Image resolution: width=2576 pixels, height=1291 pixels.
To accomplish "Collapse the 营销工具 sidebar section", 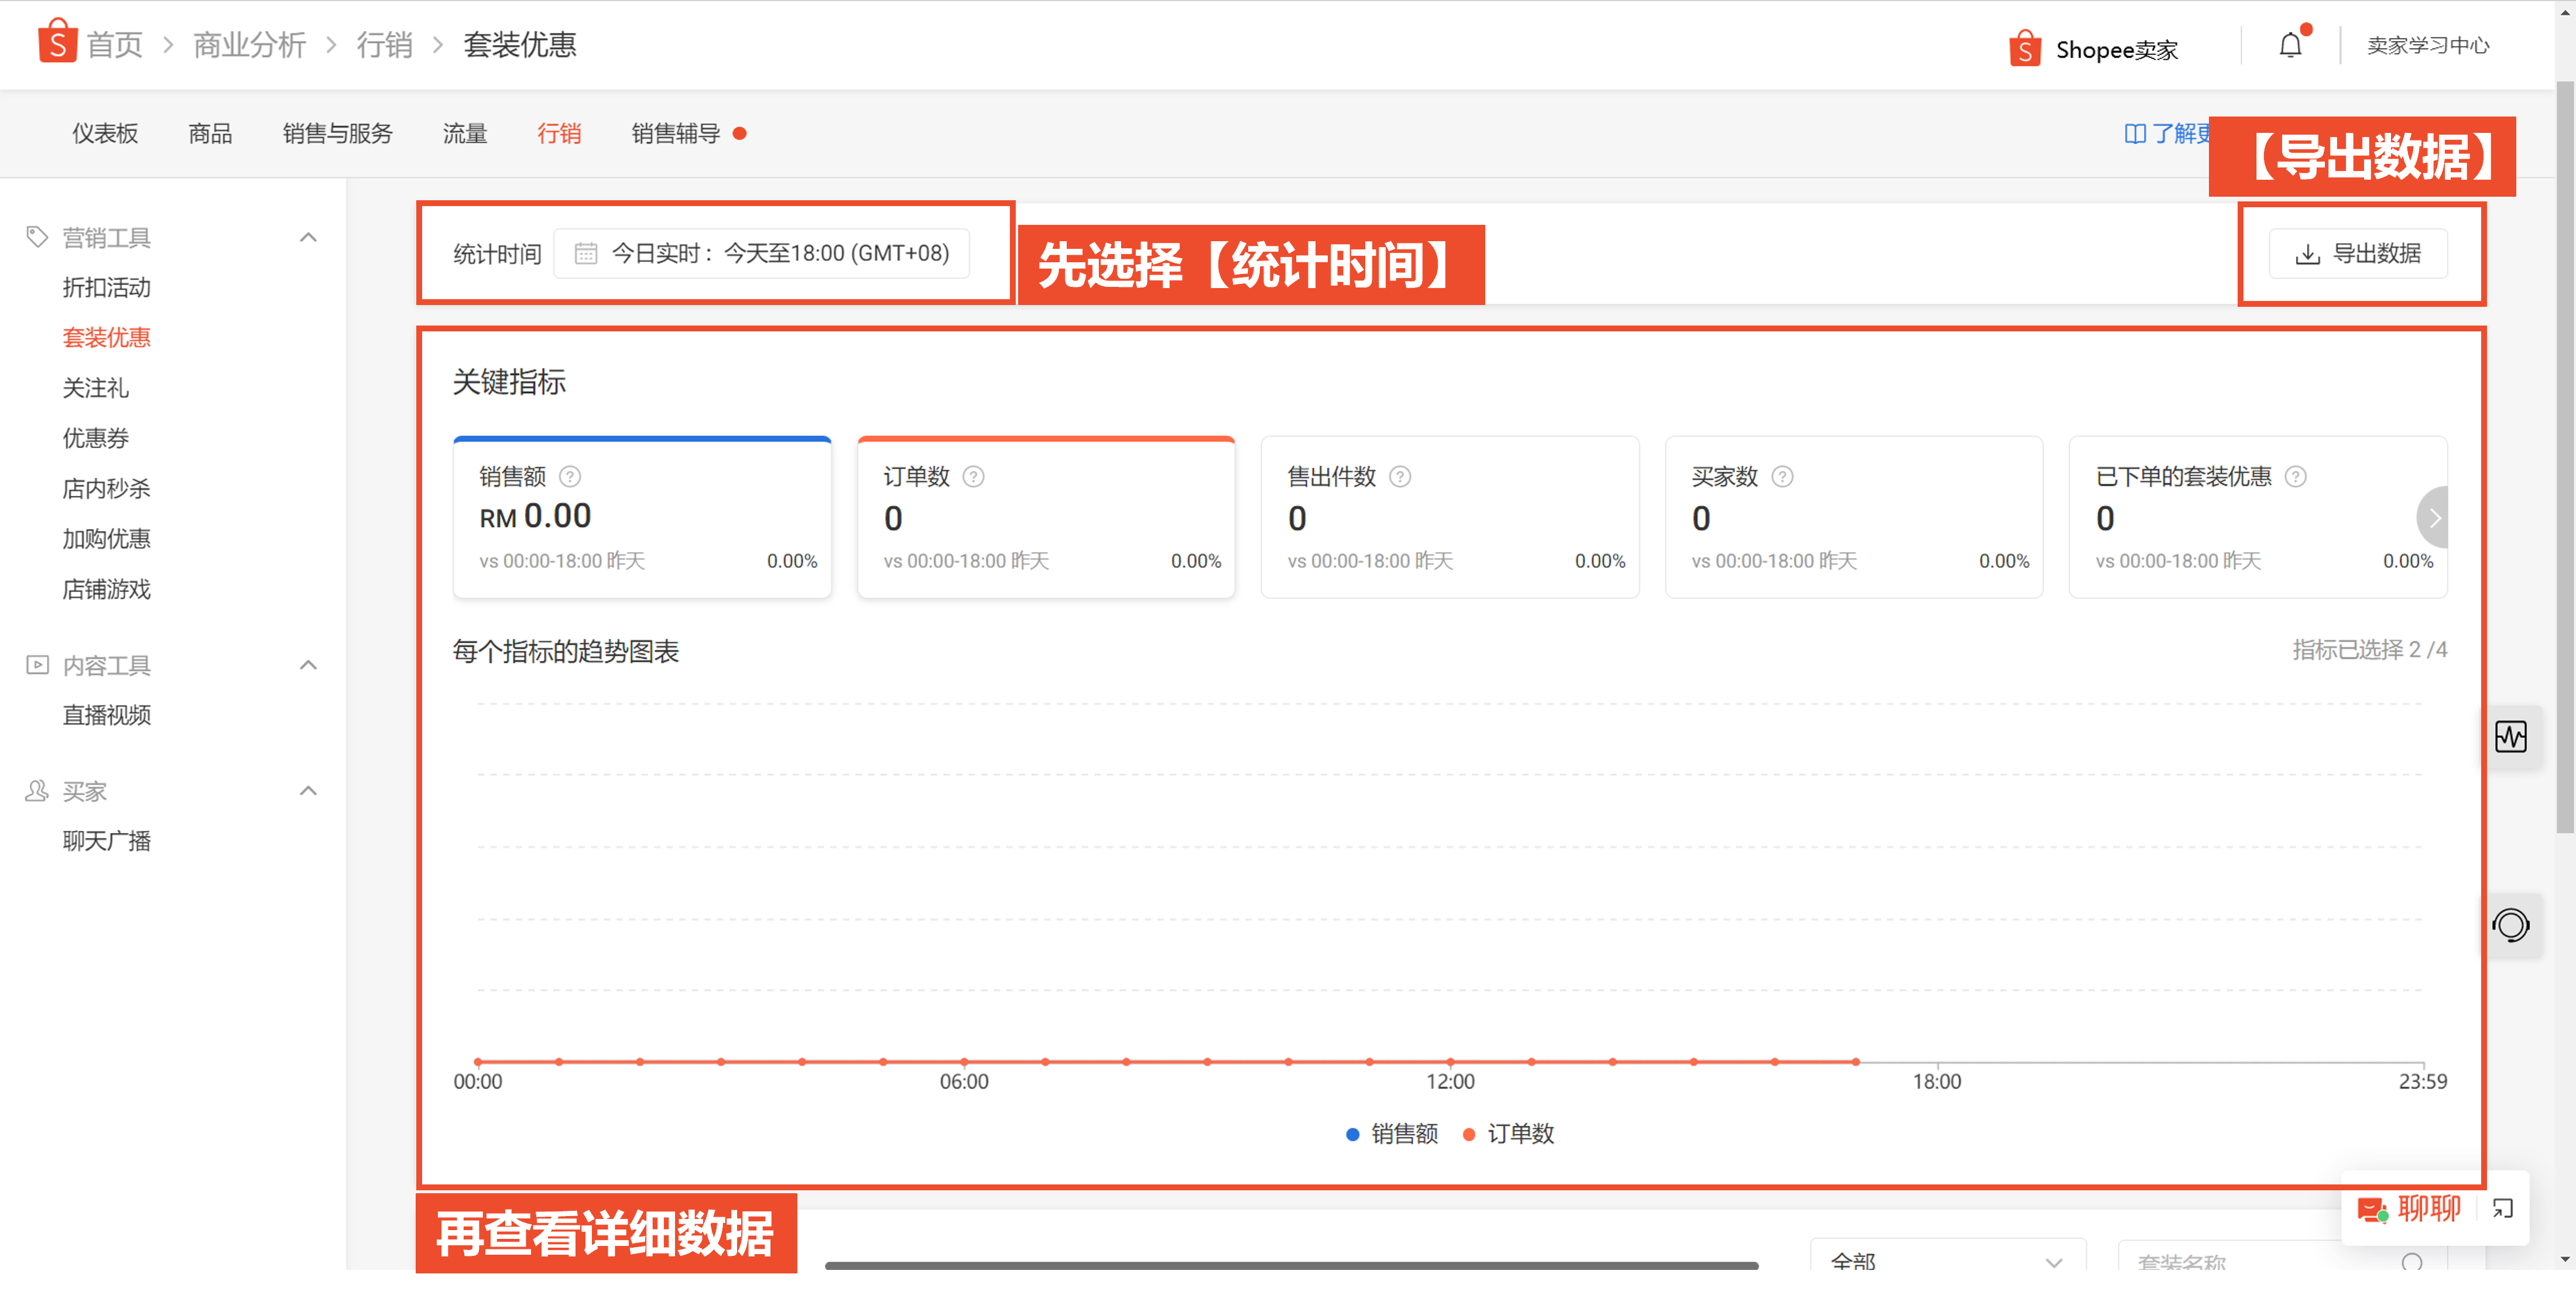I will pyautogui.click(x=308, y=237).
